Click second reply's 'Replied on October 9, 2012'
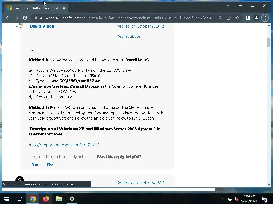Viewport: 273px width, 204px height. tap(140, 182)
